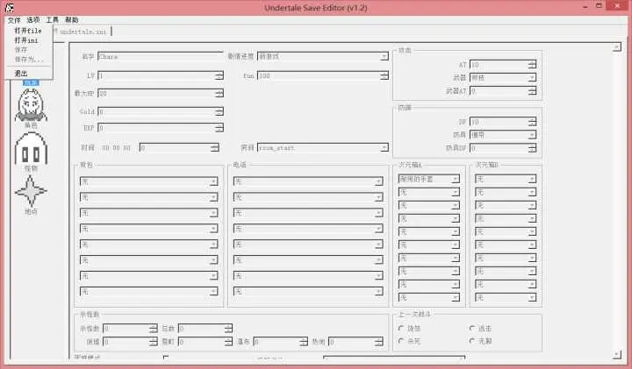Select the '逃走' radio button
The width and height of the screenshot is (632, 369).
click(472, 328)
